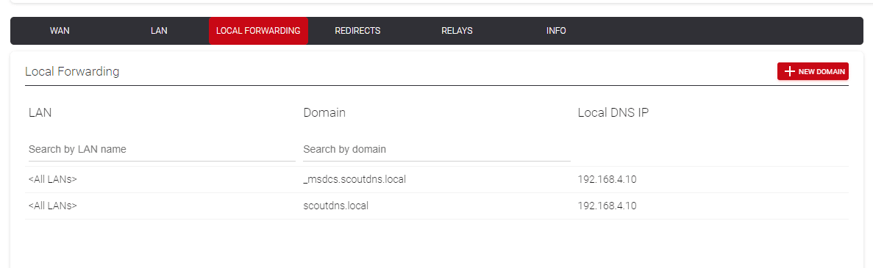Click the Domain column header
Screen dimensions: 873x268
pyautogui.click(x=324, y=113)
